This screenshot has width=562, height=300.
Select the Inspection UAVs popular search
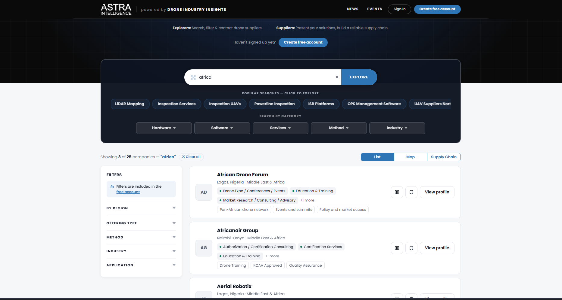(x=225, y=104)
